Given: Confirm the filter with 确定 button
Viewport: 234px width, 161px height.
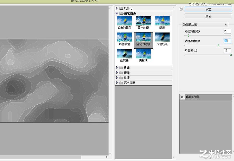Looking at the screenshot, I should [x=208, y=9].
